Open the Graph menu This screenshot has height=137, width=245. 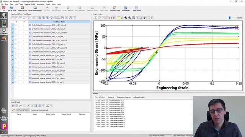click(48, 4)
